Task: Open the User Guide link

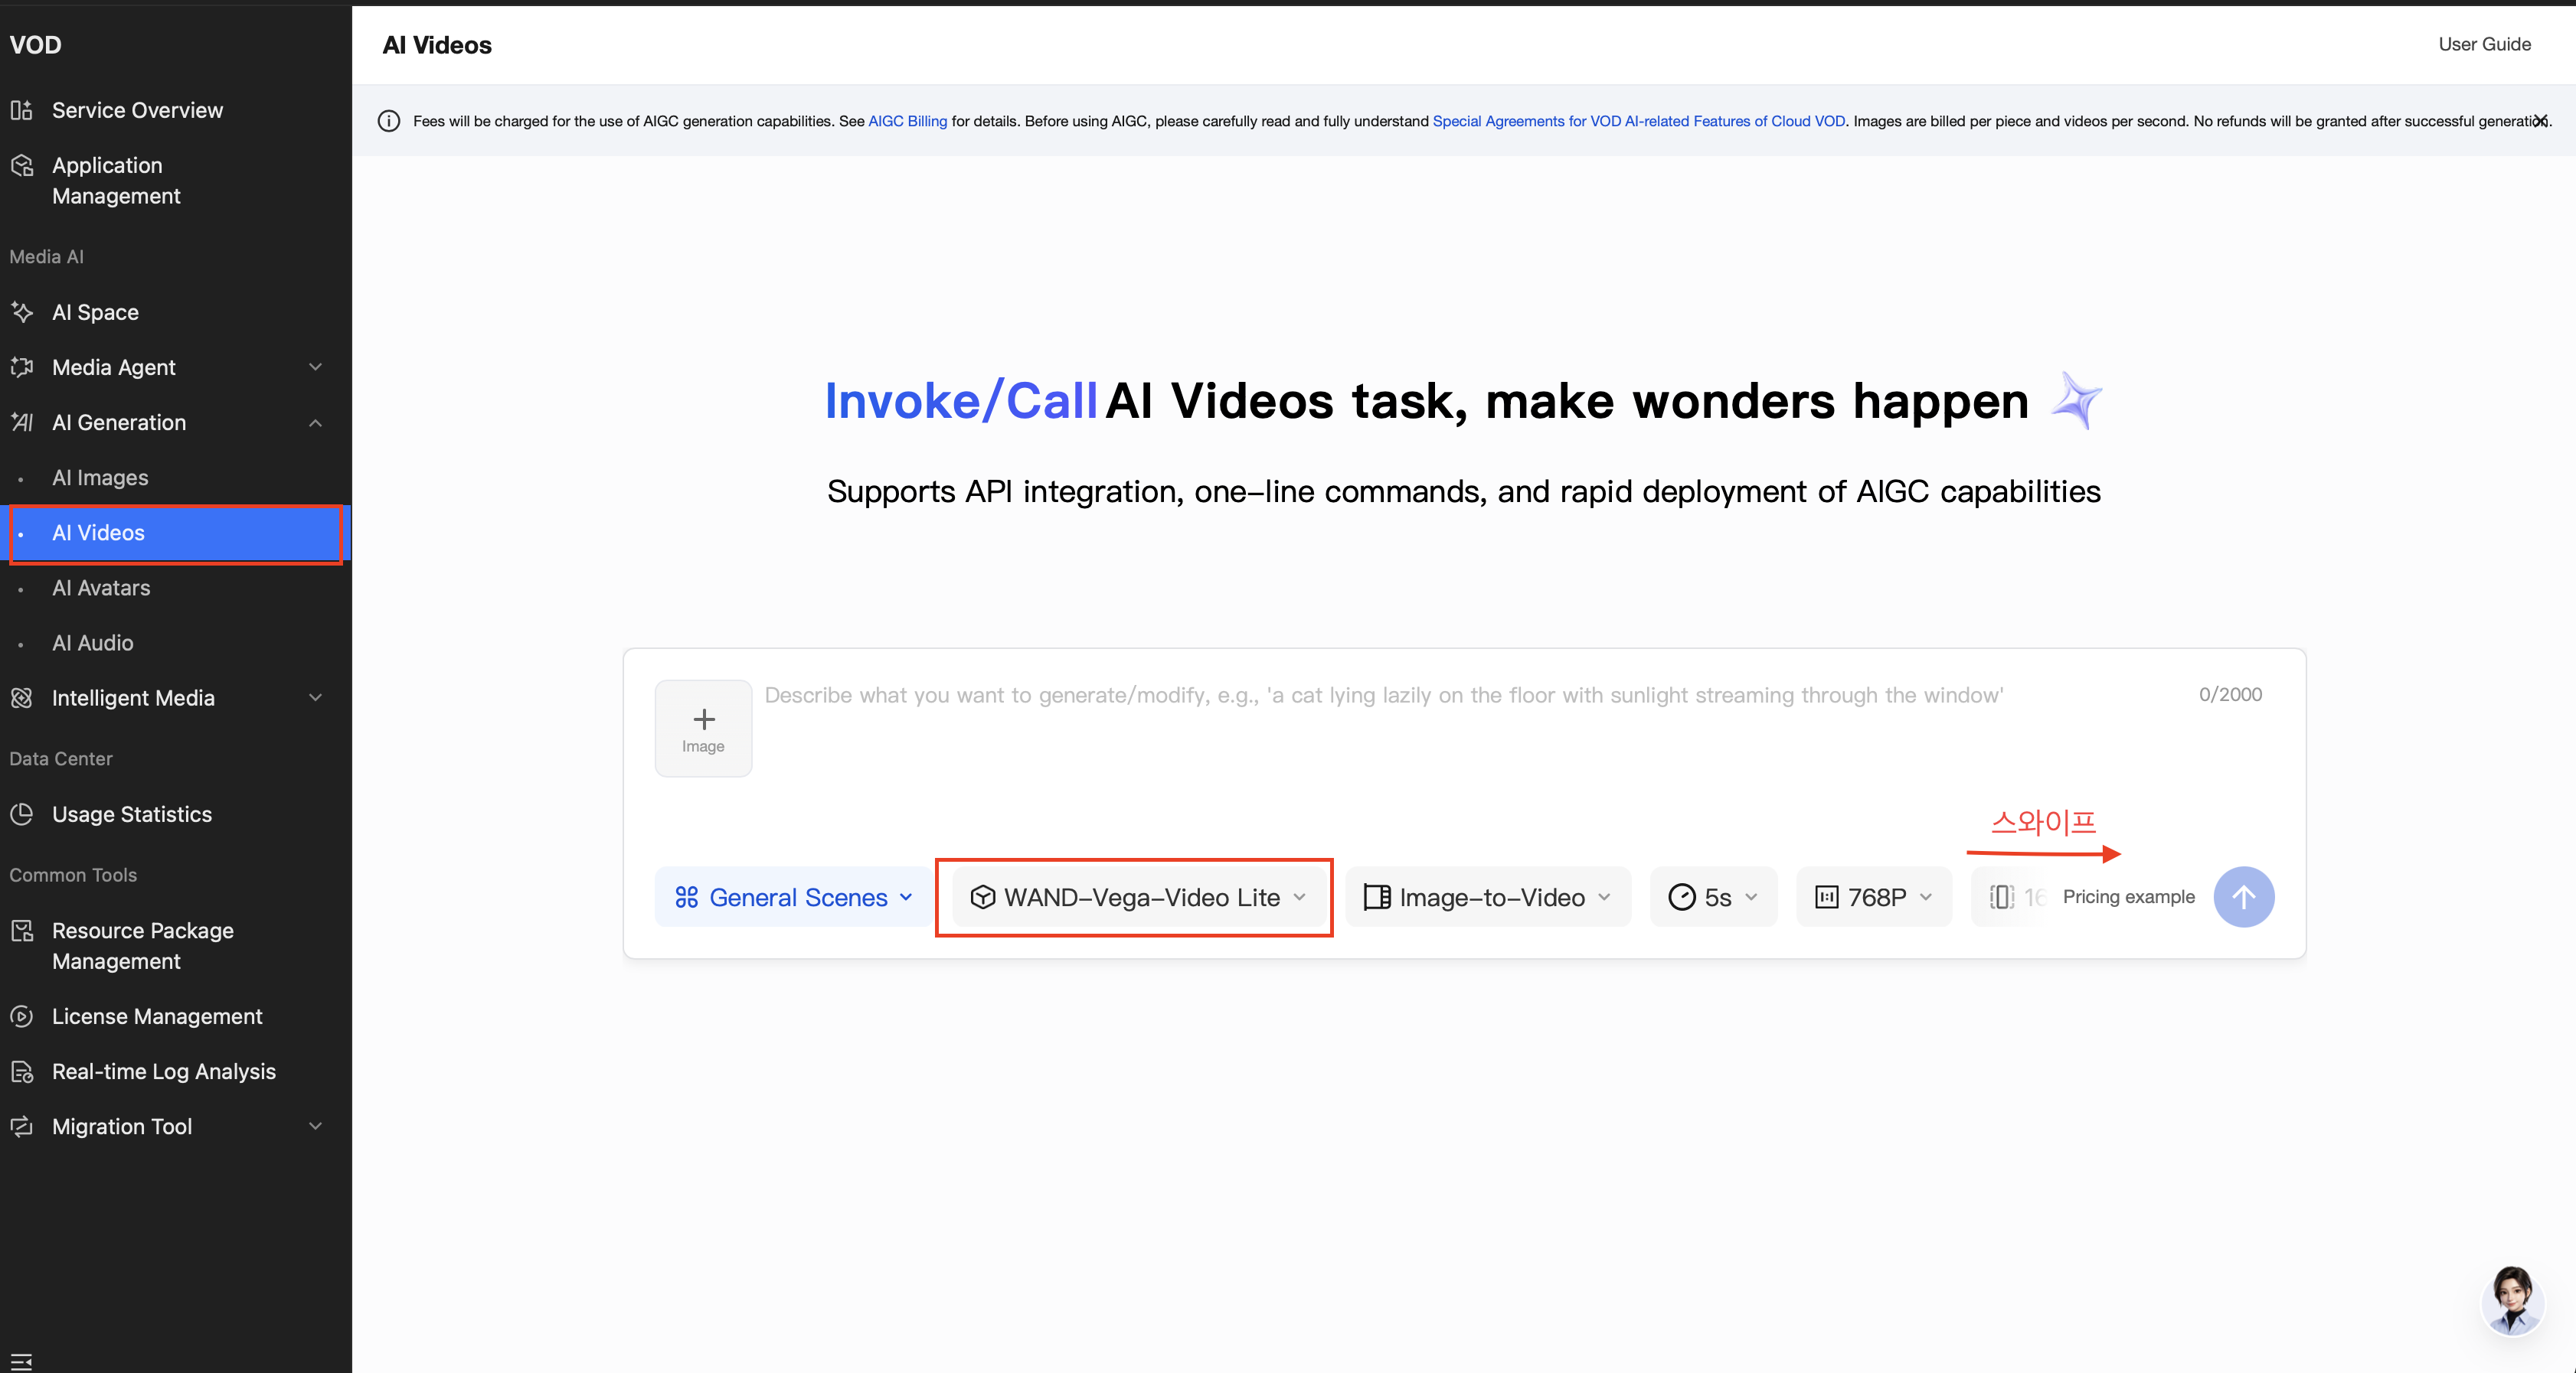Action: pyautogui.click(x=2484, y=44)
